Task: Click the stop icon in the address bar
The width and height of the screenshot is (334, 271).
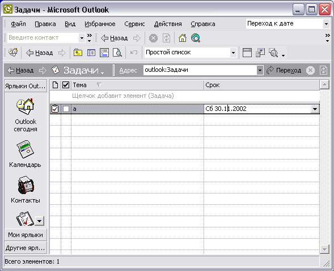Action: (x=310, y=70)
